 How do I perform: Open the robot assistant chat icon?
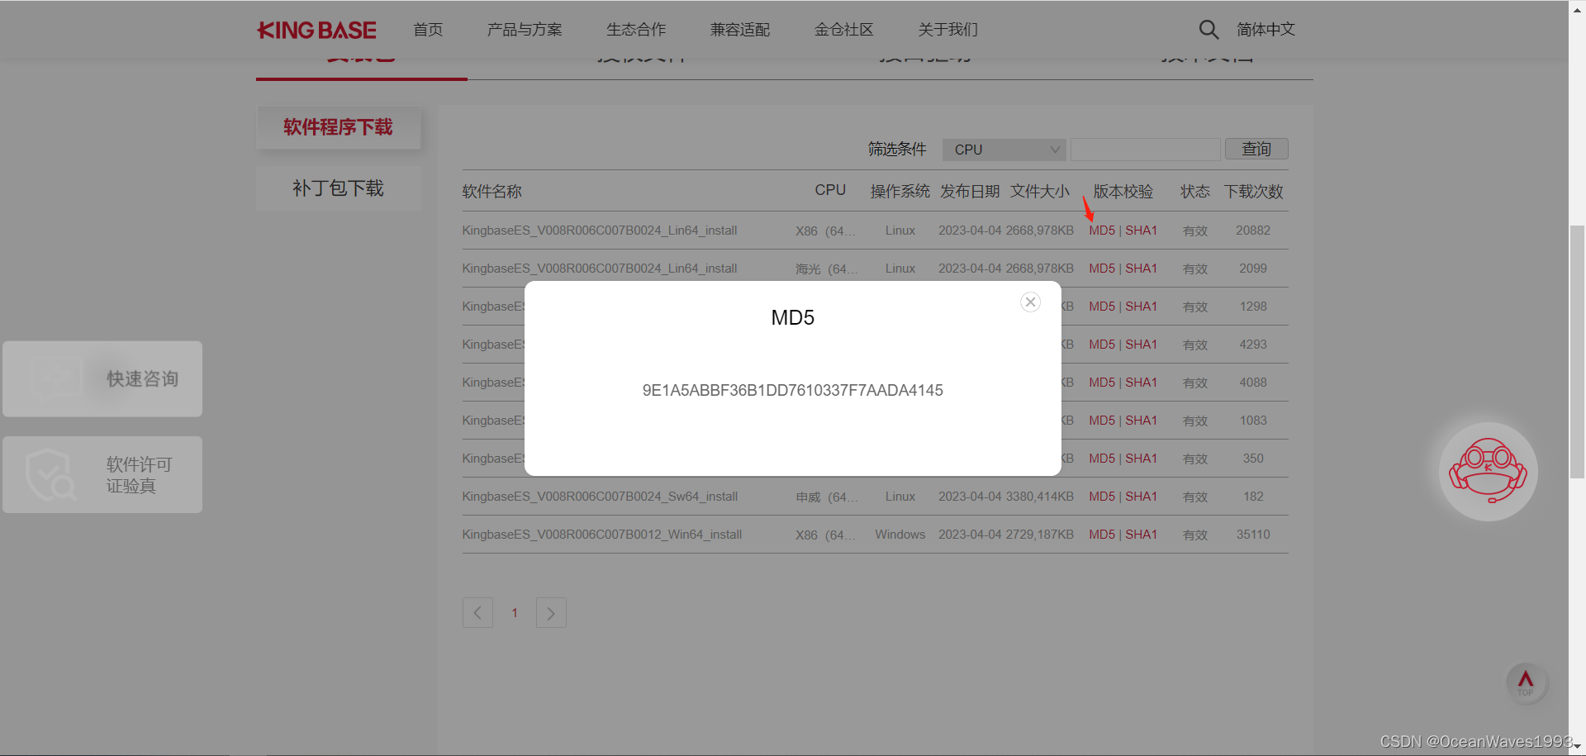[1488, 471]
